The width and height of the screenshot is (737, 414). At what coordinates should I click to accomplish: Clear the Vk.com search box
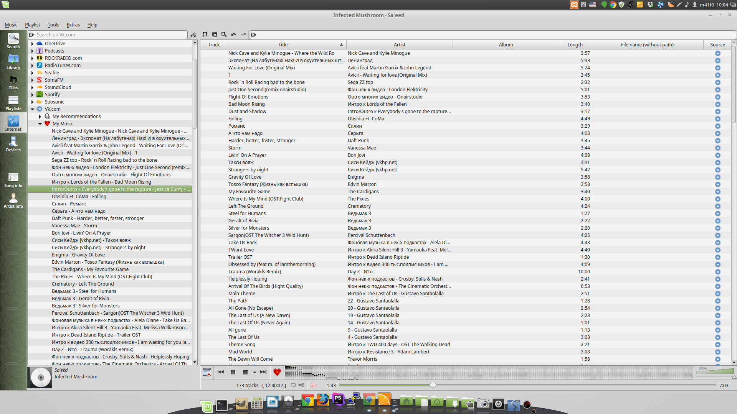coord(31,34)
